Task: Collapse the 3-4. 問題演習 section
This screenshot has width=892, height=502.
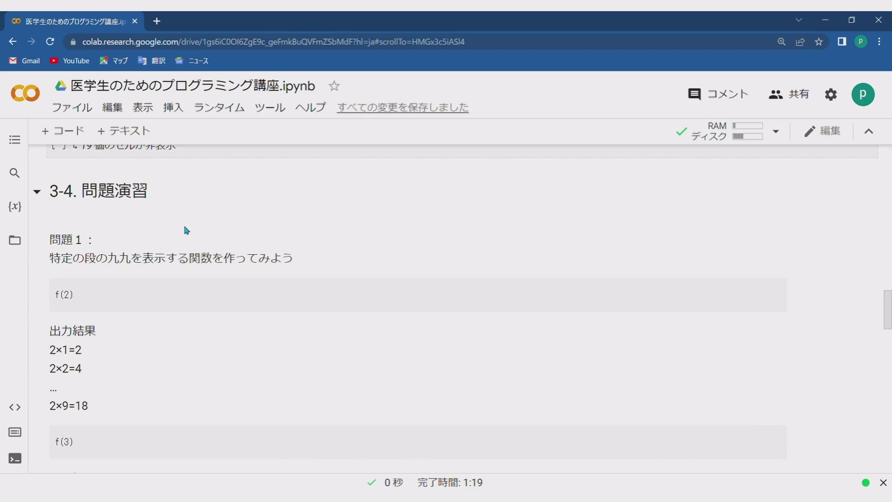Action: (37, 192)
